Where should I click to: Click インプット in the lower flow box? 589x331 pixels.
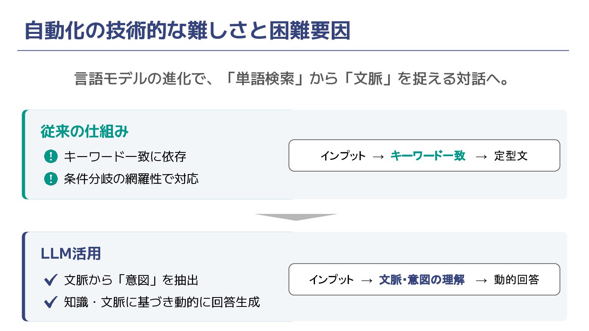[x=331, y=280]
